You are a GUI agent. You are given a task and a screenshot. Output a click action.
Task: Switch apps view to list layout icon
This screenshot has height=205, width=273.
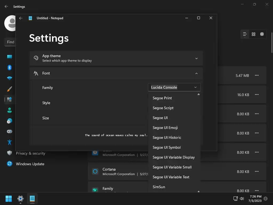245,34
